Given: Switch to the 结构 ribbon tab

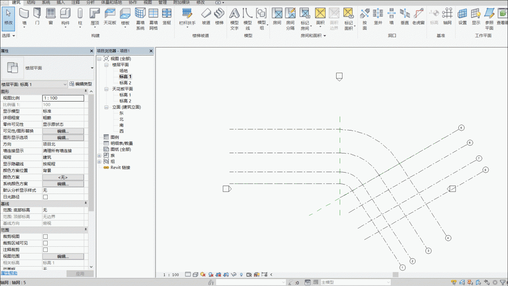Looking at the screenshot, I should point(31,2).
